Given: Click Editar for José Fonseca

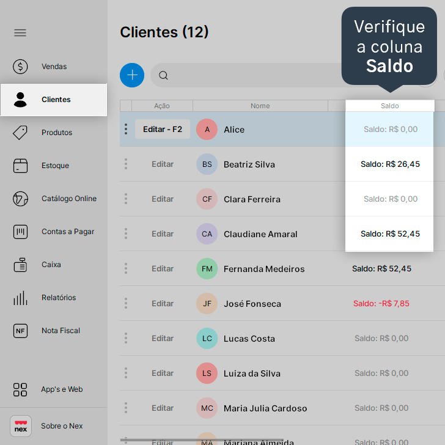Looking at the screenshot, I should click(x=163, y=304).
